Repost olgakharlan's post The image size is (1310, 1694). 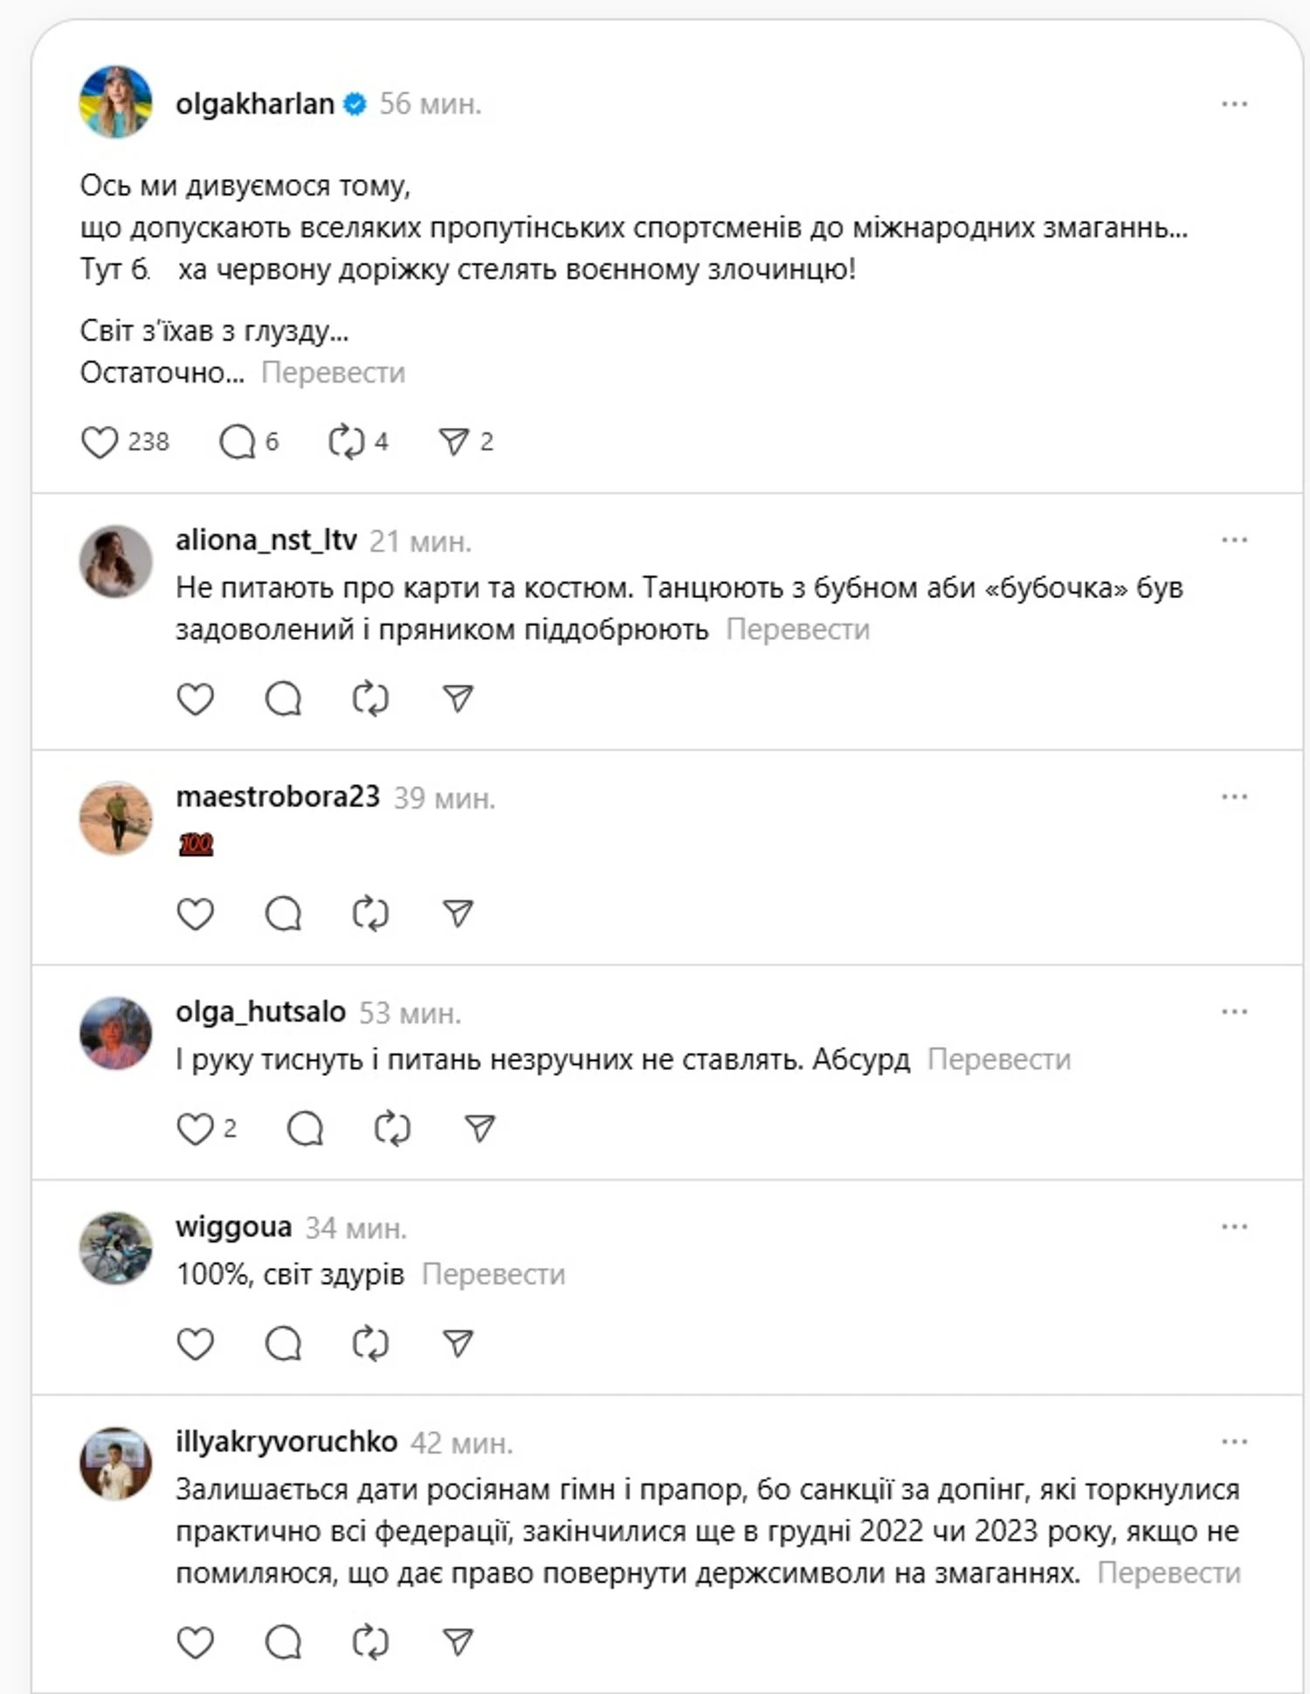click(346, 442)
